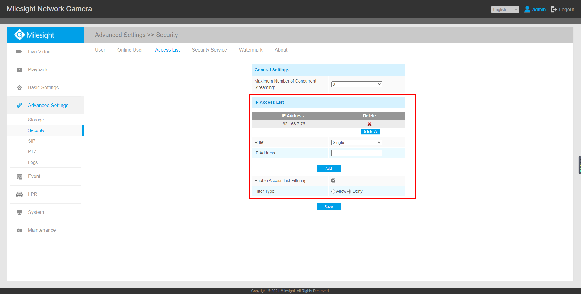
Task: Open the English language dropdown
Action: point(505,9)
